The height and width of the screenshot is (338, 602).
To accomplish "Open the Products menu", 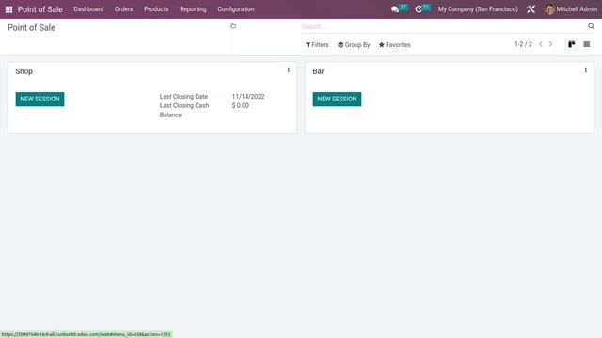I will coord(156,9).
